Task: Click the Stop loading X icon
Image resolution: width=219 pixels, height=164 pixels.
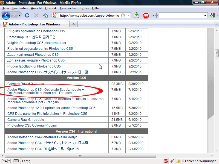Action: [x=36, y=15]
